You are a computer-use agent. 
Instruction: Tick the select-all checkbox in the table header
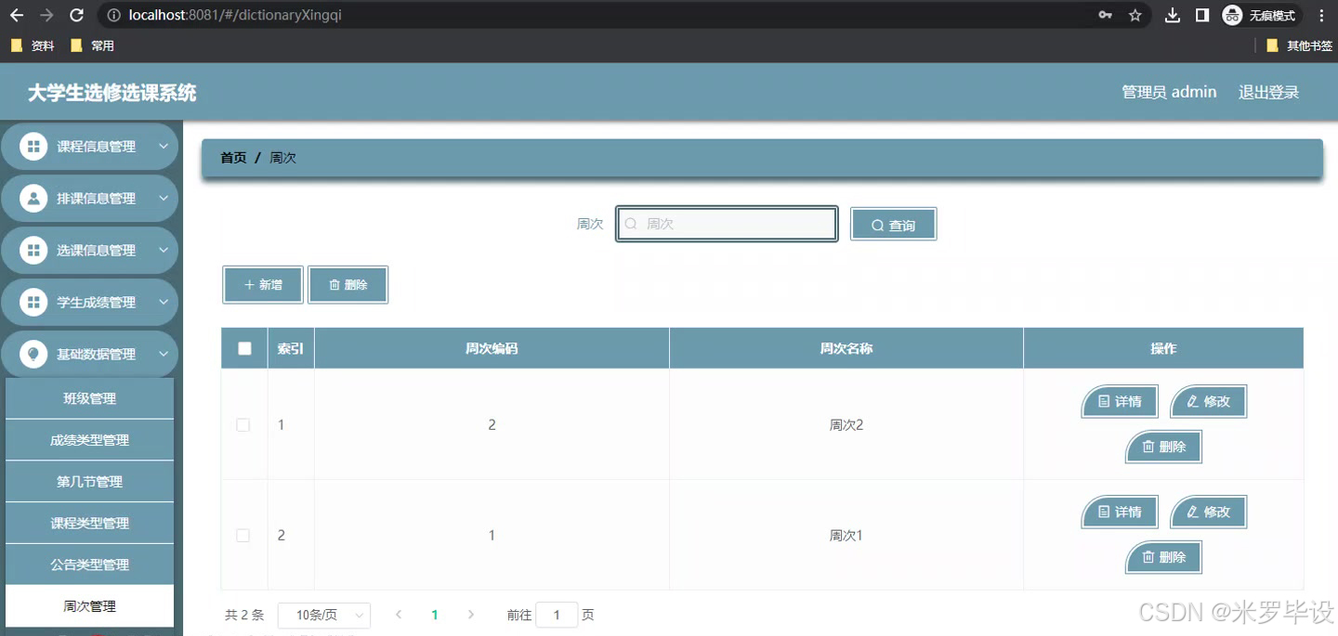pos(244,348)
